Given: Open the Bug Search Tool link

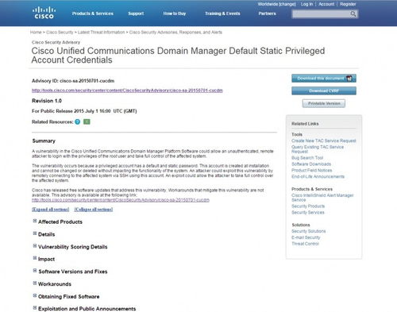Looking at the screenshot, I should tap(307, 158).
